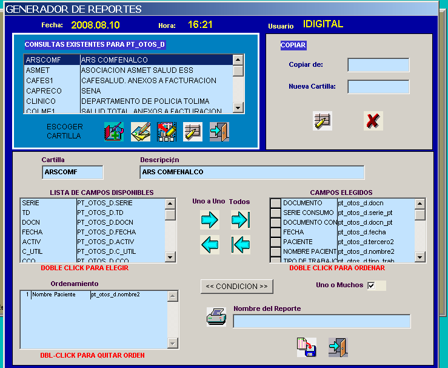The width and height of the screenshot is (448, 368).
Task: Click down arrow of campos disponibles list
Action: pos(170,257)
